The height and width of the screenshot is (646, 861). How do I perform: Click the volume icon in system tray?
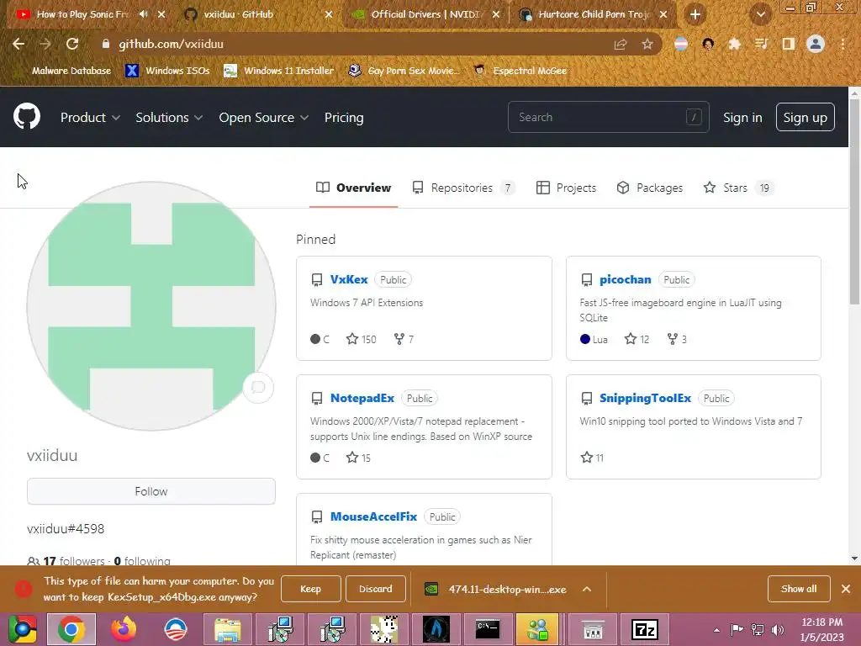(x=778, y=629)
